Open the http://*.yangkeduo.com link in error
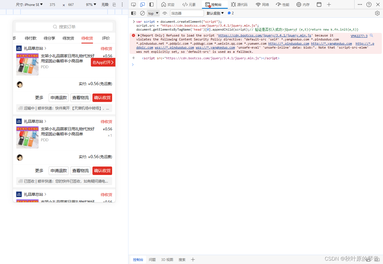Screen dimensions: 383x264 tap(331, 44)
